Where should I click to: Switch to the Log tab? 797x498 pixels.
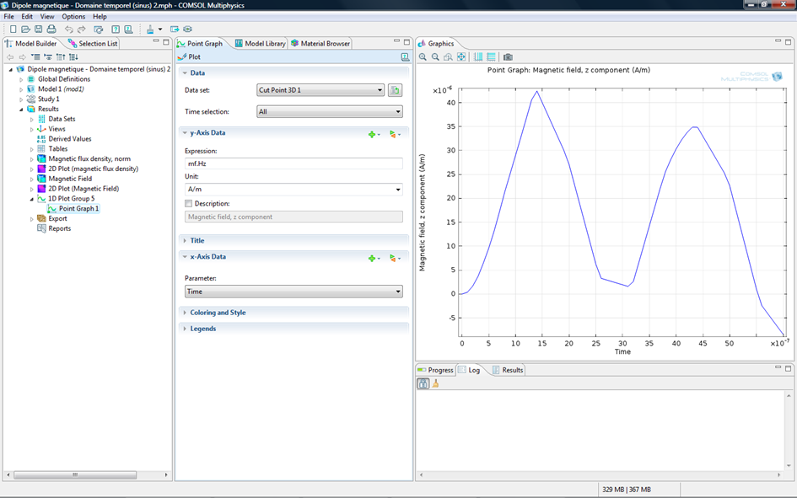[469, 370]
